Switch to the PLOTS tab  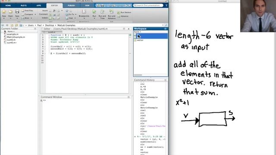click(x=23, y=6)
